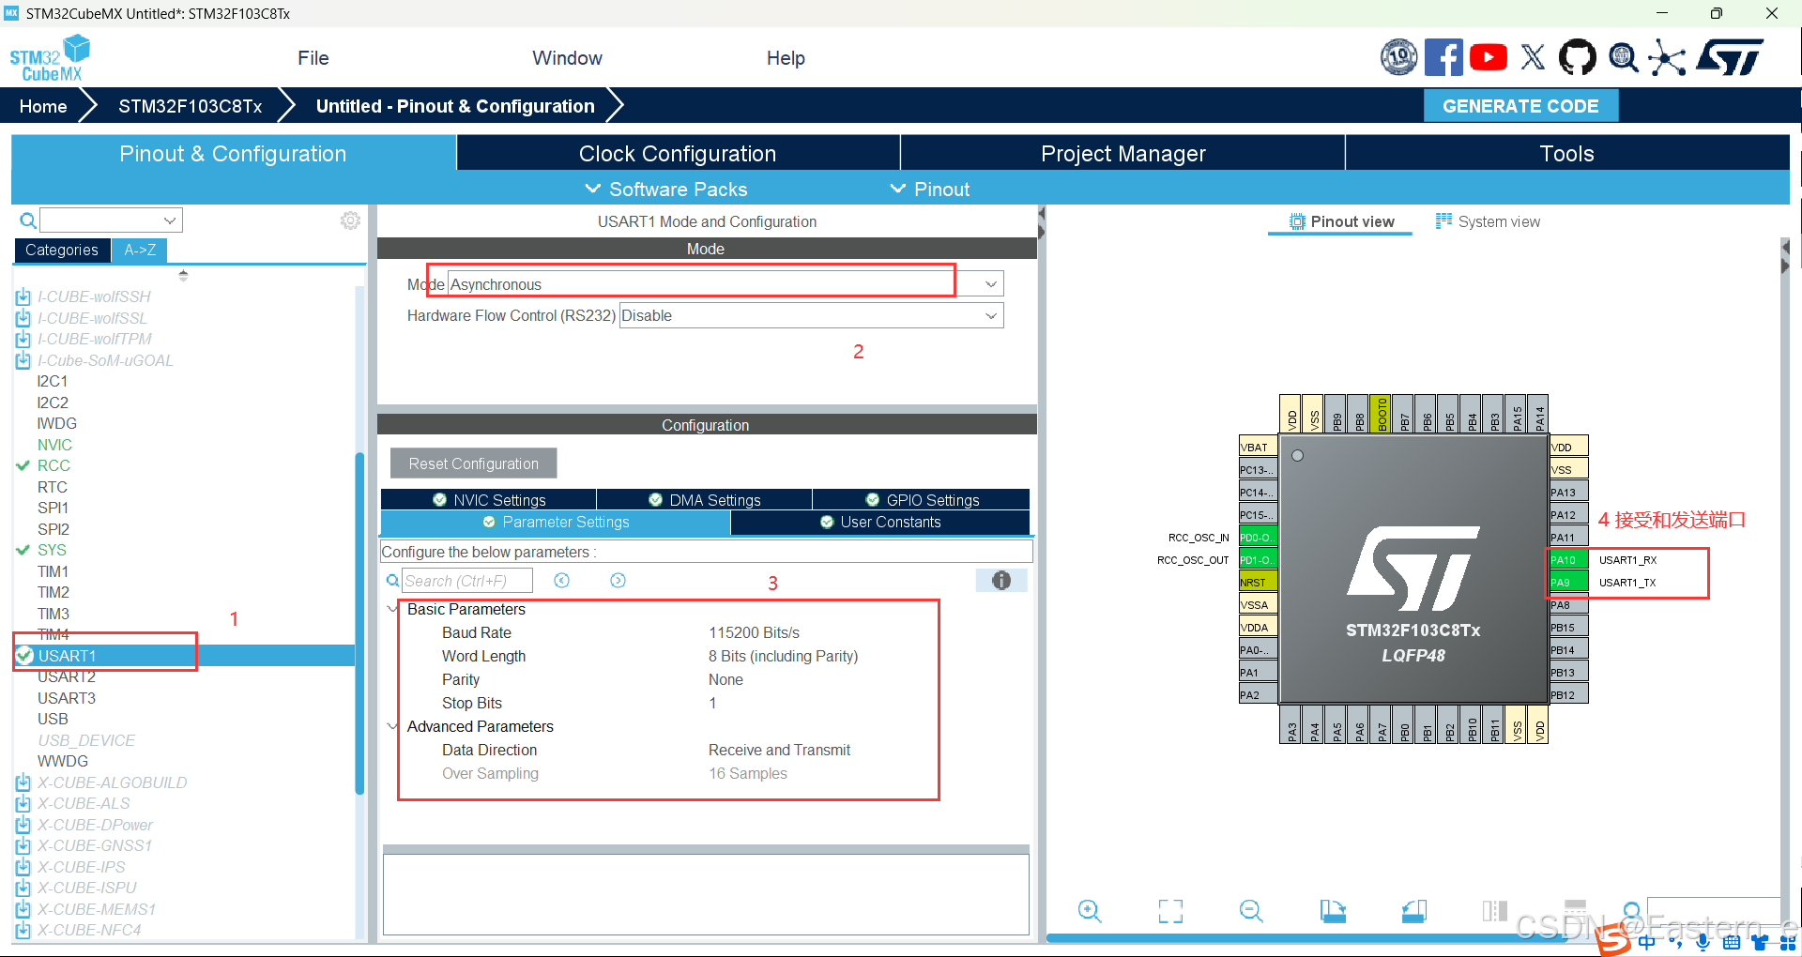Click the ST search globe icon
The image size is (1802, 957).
click(1623, 57)
